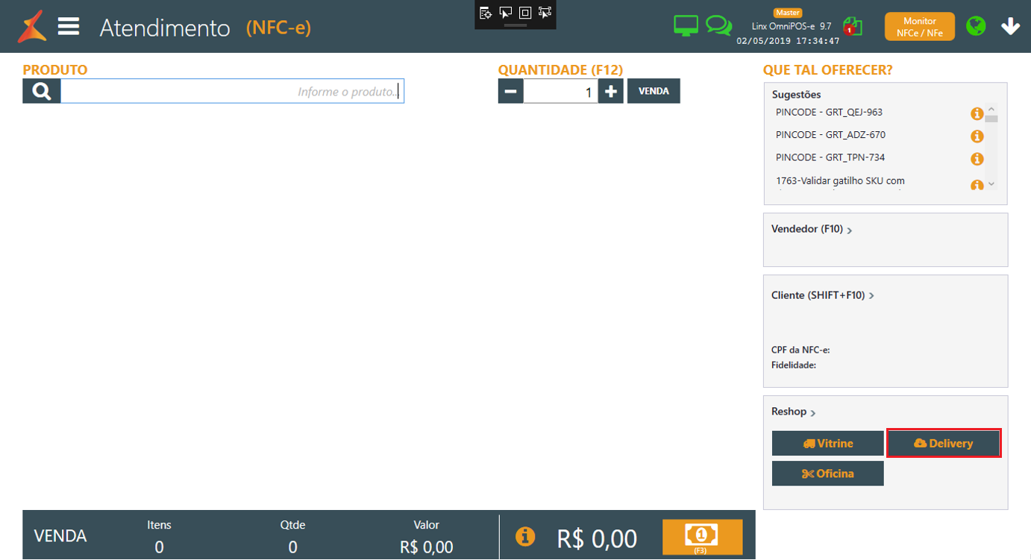Click the Master badge label
This screenshot has height=560, width=1031.
[x=787, y=13]
